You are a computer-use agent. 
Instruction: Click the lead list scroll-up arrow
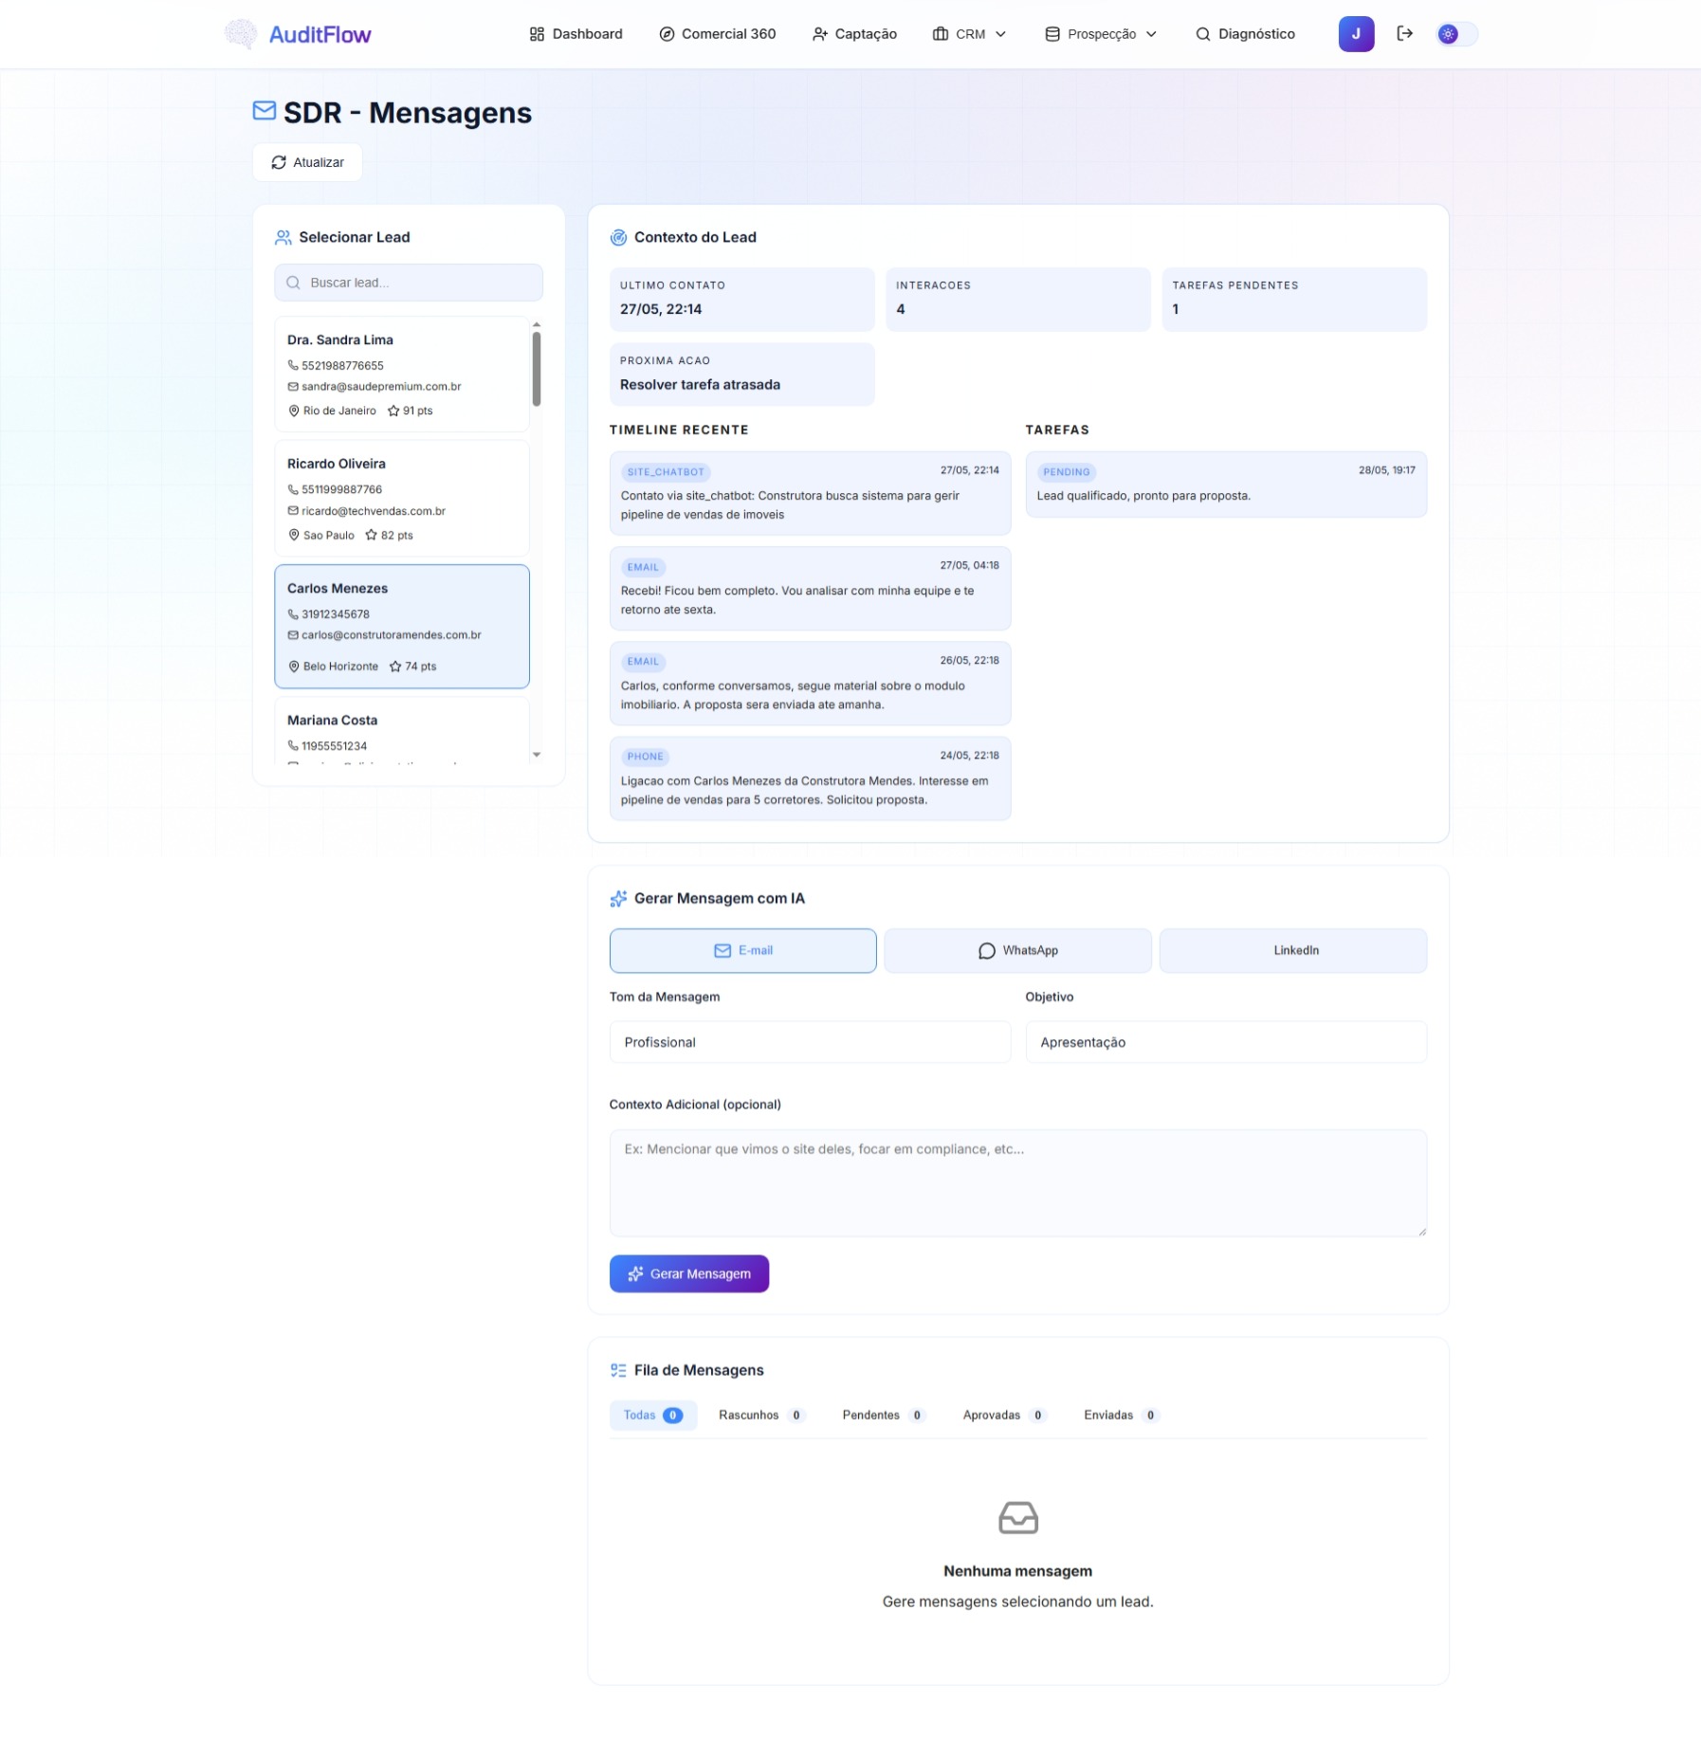537,324
